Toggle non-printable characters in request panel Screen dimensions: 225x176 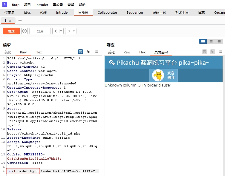pos(88,52)
